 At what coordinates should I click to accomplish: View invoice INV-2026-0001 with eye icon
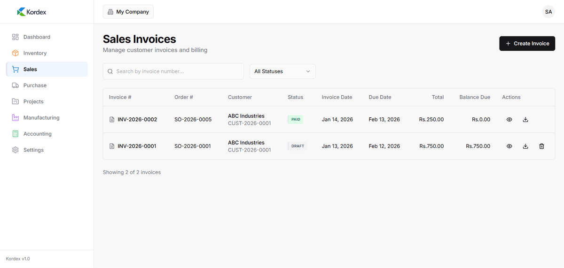(x=509, y=146)
